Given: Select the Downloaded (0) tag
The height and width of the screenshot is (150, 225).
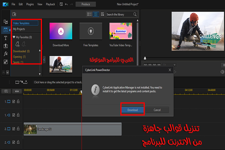Looking at the screenshot, I should coord(21,51).
